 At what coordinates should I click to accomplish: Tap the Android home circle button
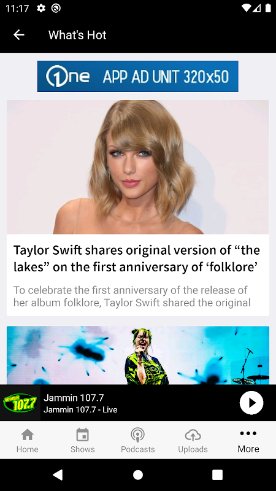click(137, 474)
